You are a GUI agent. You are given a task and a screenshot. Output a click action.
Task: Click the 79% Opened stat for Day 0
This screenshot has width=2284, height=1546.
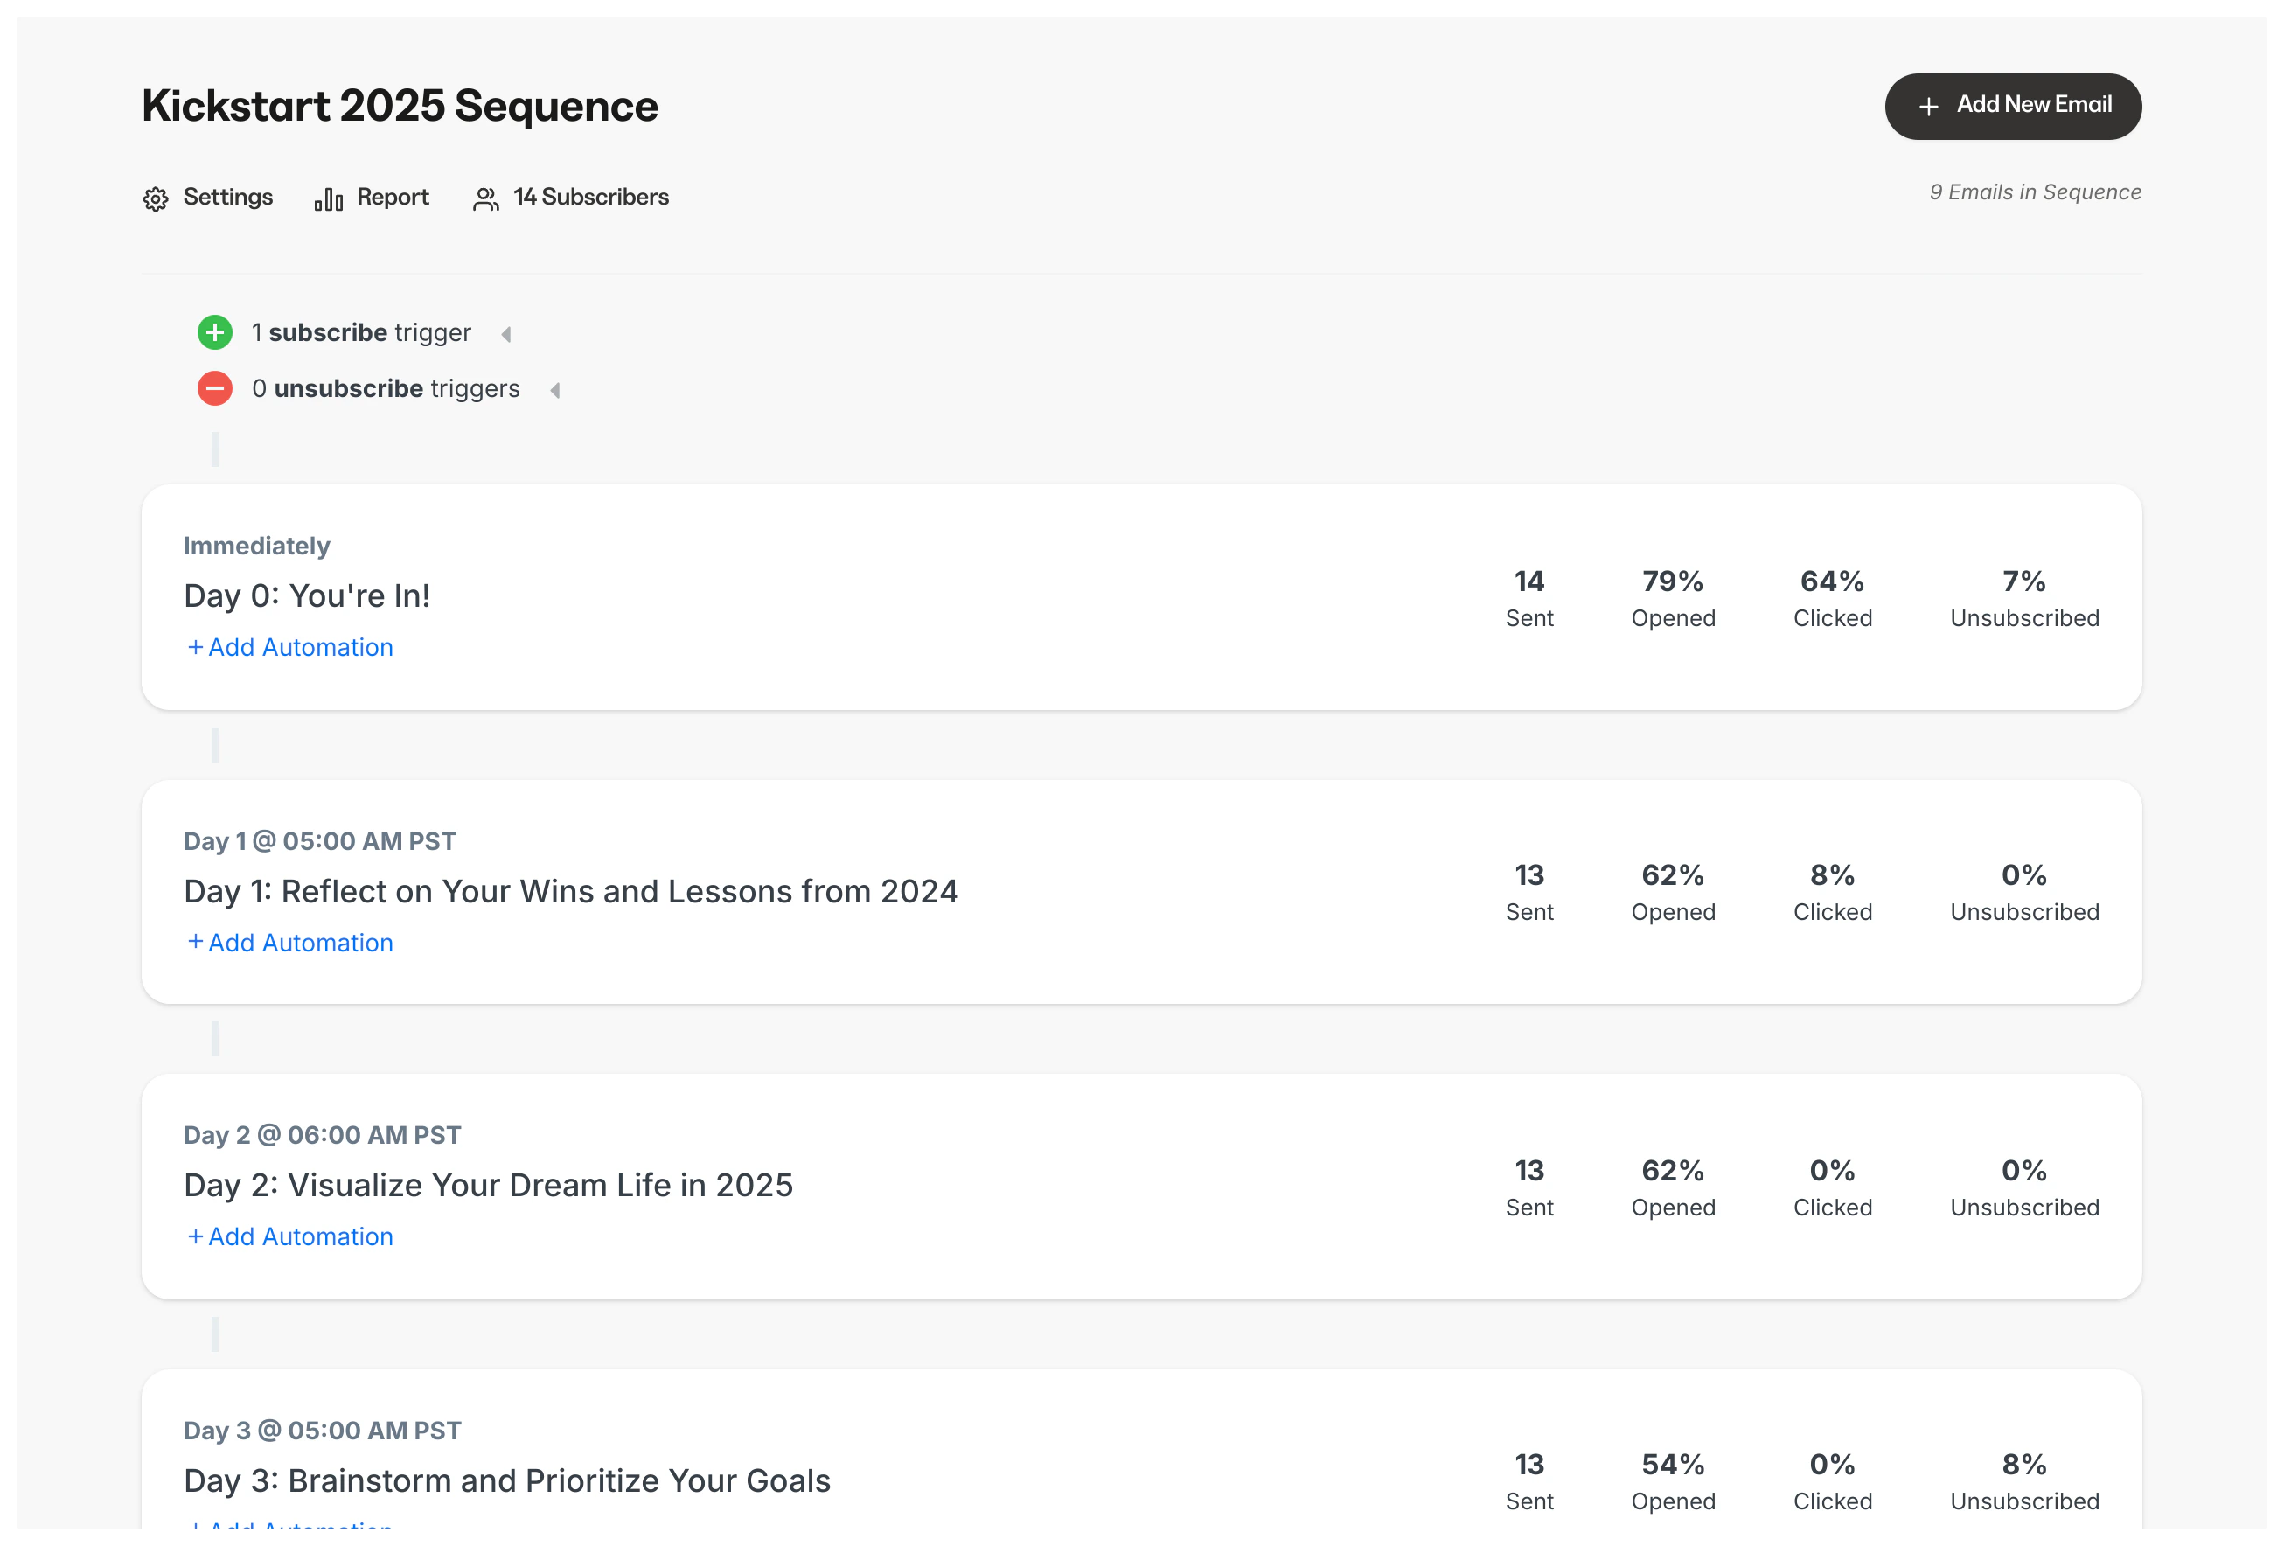[1673, 595]
